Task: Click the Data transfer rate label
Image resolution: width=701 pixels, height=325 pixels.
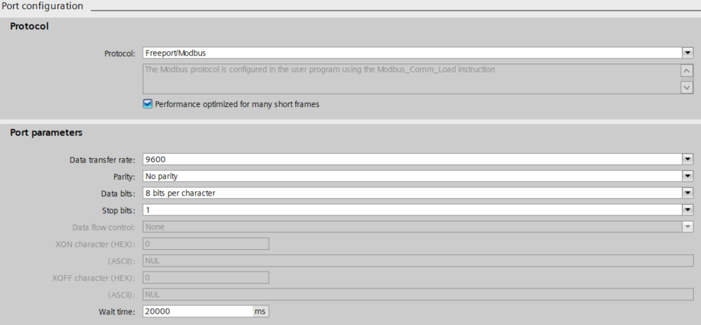Action: click(102, 160)
